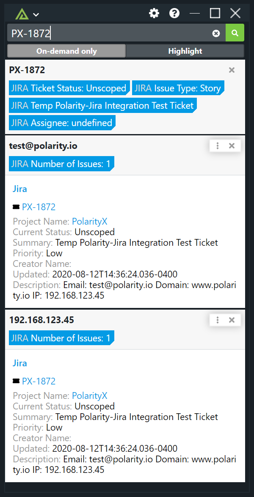Run the search with the green magnifier button

point(235,33)
